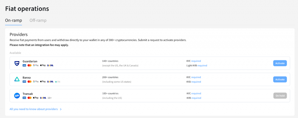Click Transak's Mastercard icon
The width and height of the screenshot is (298, 118).
pos(29,98)
